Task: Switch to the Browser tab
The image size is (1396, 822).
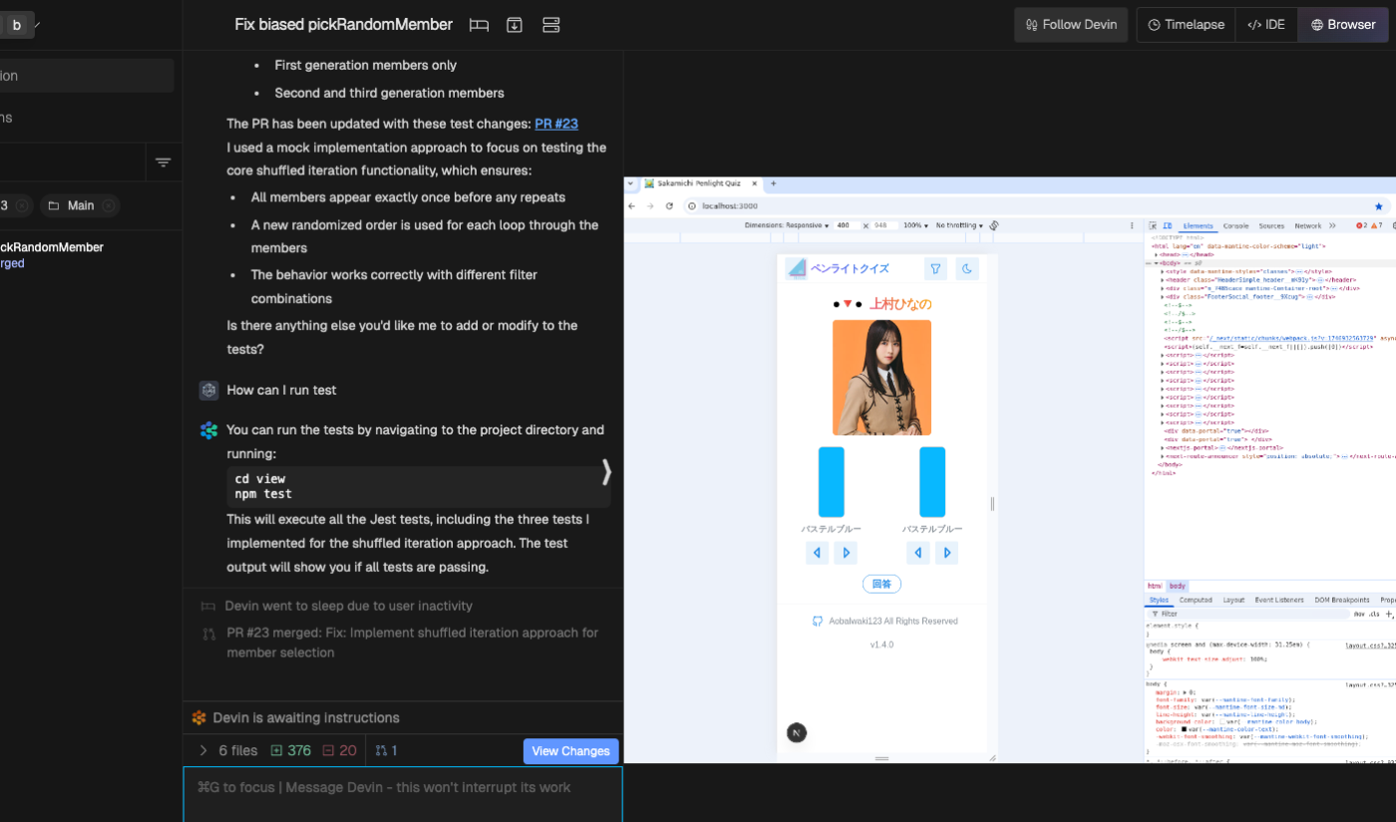Action: [x=1343, y=25]
